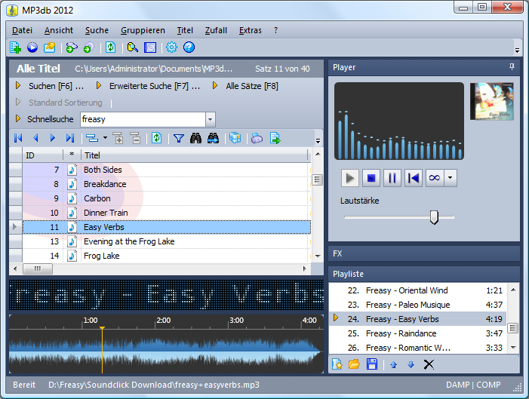Click the 3:00 mark on the waveform ruler

(x=236, y=320)
